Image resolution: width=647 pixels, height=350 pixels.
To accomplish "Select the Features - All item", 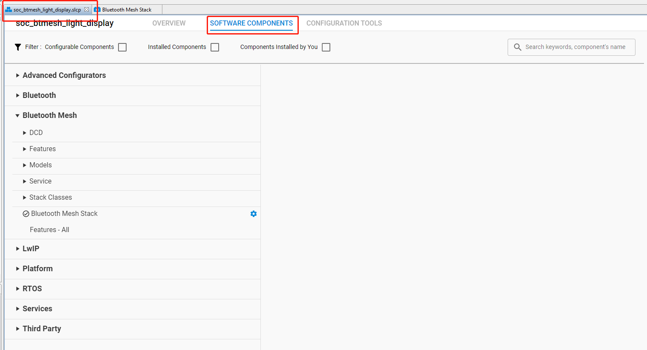I will coord(49,230).
